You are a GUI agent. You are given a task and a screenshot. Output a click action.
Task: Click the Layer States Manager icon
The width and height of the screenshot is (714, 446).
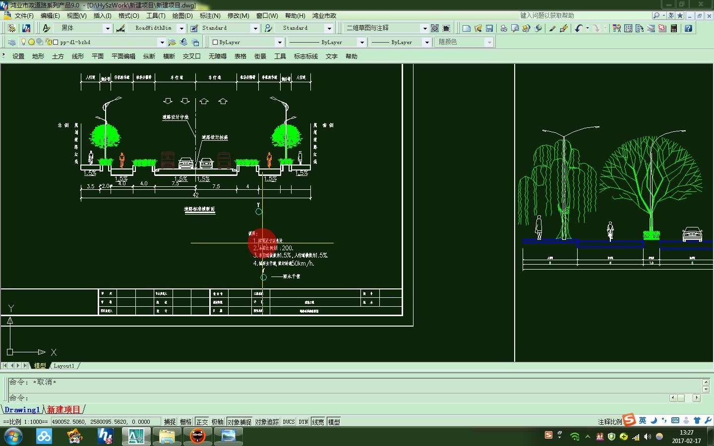[x=195, y=42]
